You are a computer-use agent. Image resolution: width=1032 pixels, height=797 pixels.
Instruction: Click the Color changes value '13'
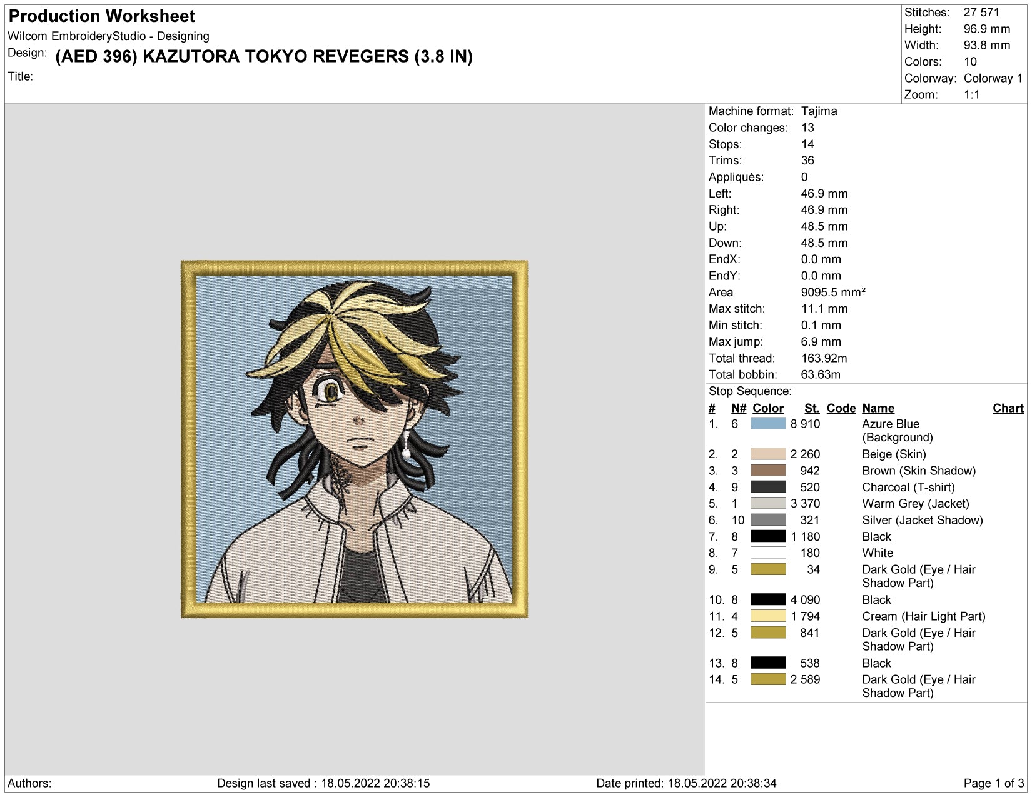[808, 128]
